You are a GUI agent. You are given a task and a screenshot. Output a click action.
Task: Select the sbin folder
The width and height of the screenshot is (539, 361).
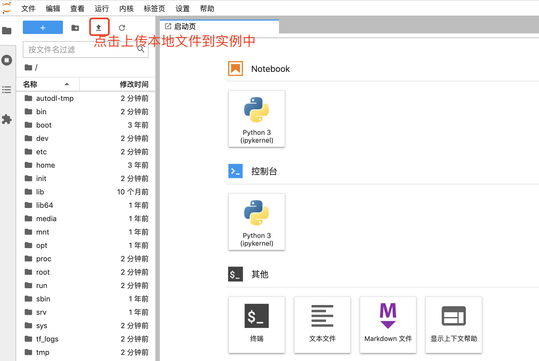(x=86, y=299)
